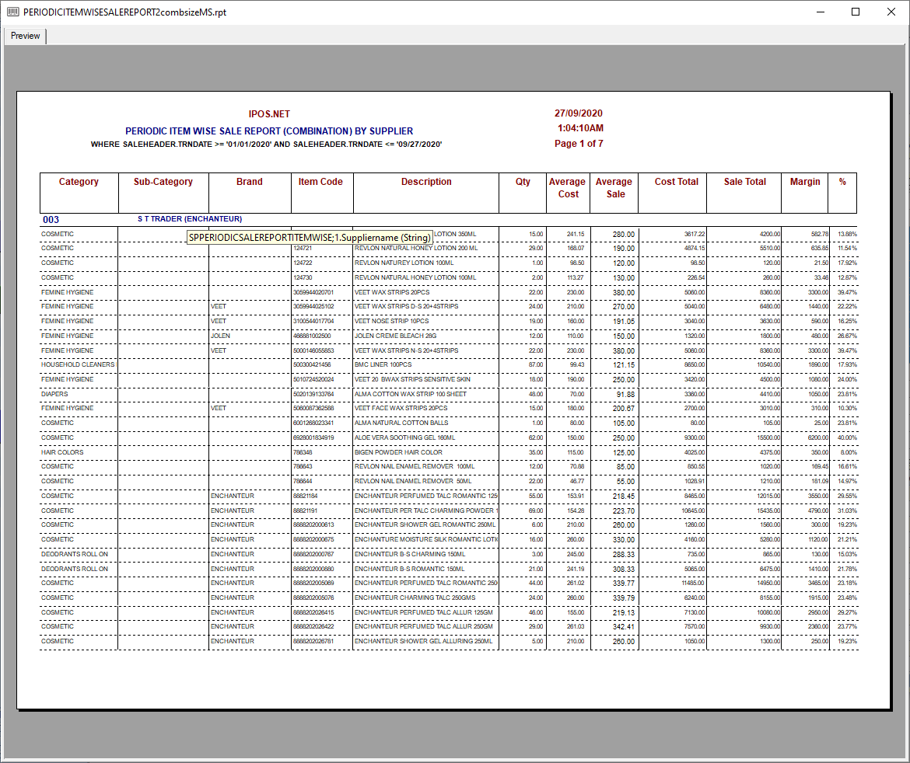Select description ENCHANTEUR CHARMING TALC 250GMS
The image size is (910, 763).
coord(415,598)
